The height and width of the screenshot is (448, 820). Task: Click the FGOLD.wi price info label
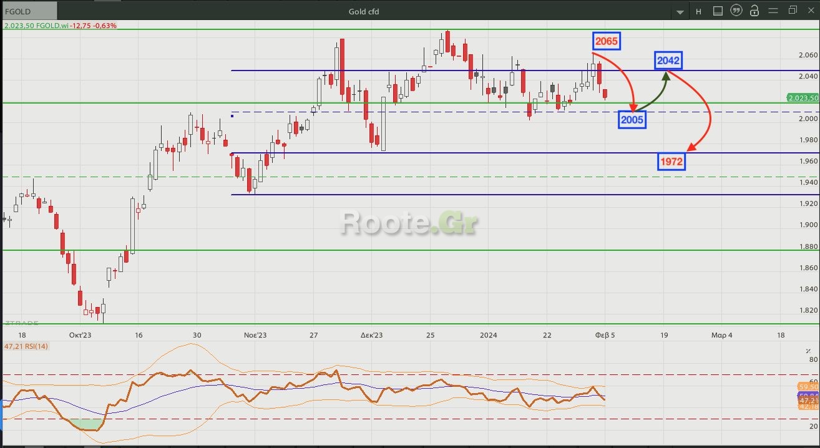click(61, 26)
